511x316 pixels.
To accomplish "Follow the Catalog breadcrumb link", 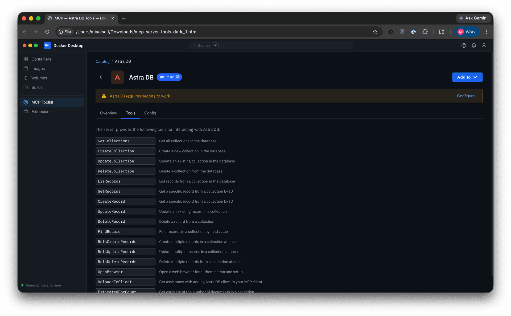I will point(102,61).
